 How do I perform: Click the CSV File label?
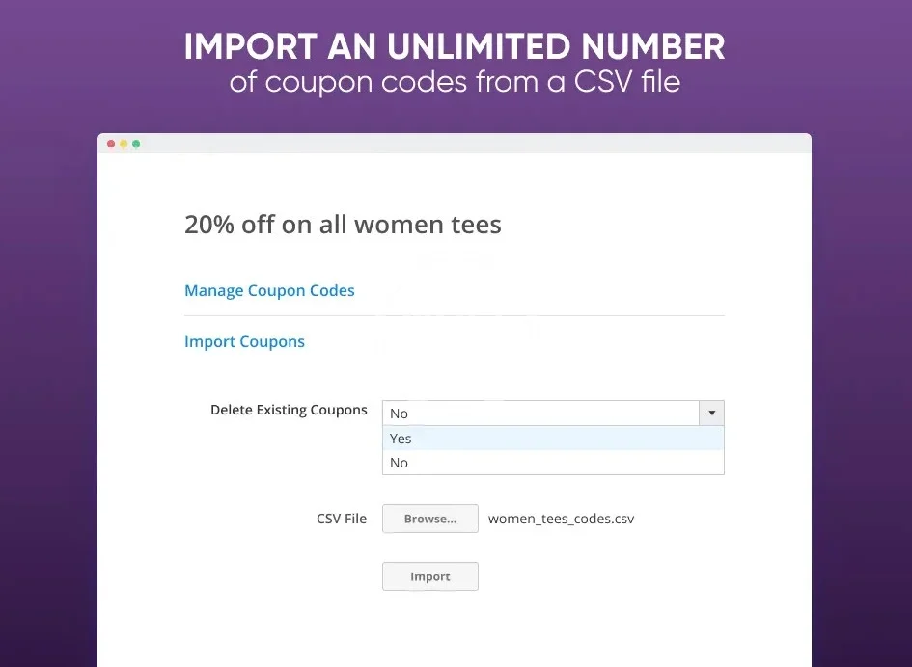pos(342,519)
